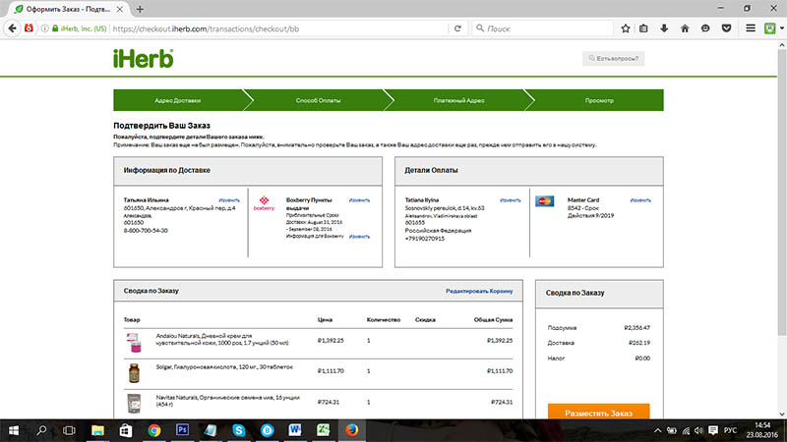
Task: Click the Поиск search field
Action: click(542, 28)
